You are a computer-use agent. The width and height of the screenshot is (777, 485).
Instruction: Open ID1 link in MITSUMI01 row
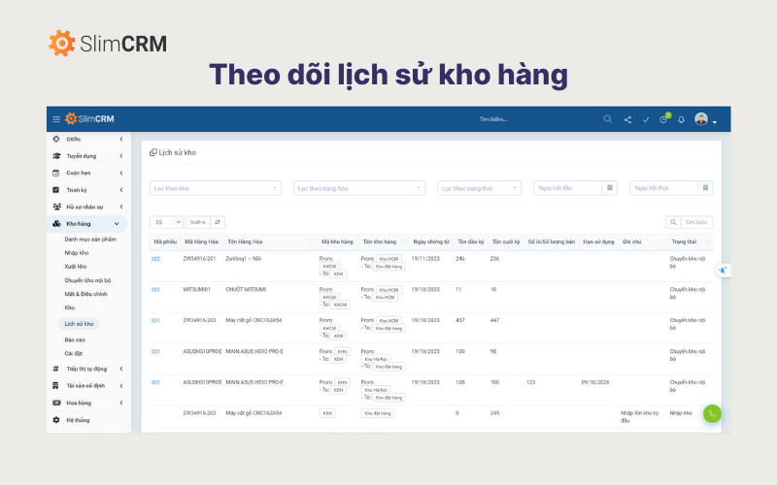coord(155,290)
